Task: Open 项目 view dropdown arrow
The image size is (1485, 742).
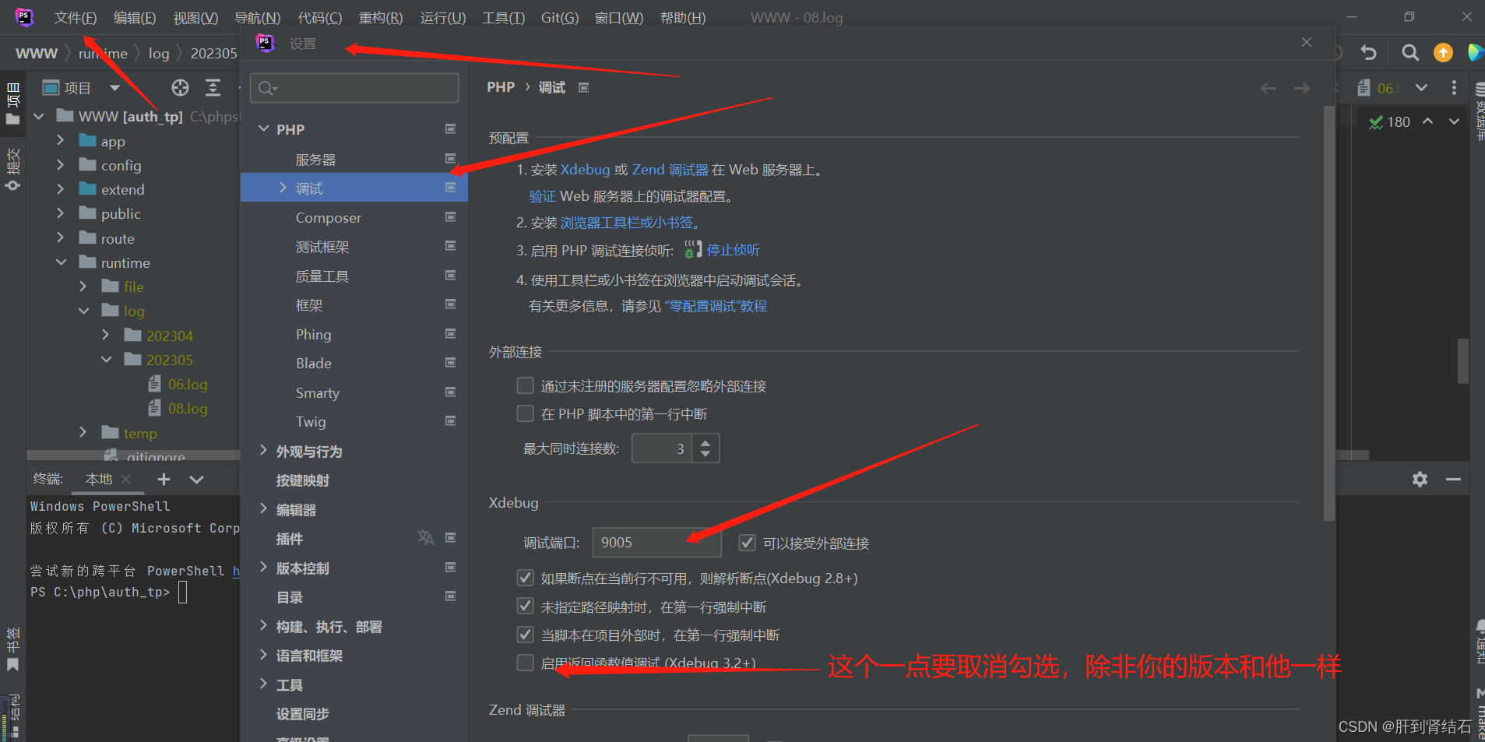Action: point(114,88)
